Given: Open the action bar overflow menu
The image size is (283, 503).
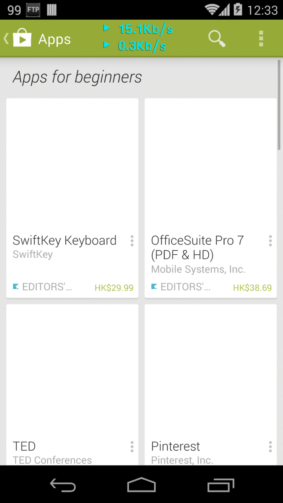Looking at the screenshot, I should pos(261,38).
